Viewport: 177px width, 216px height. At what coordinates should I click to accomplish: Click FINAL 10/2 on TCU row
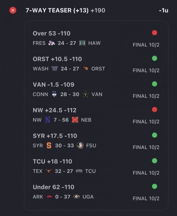coord(146,173)
